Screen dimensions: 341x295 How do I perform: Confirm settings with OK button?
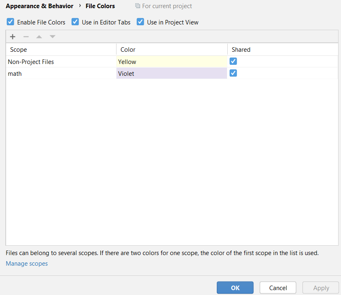235,287
